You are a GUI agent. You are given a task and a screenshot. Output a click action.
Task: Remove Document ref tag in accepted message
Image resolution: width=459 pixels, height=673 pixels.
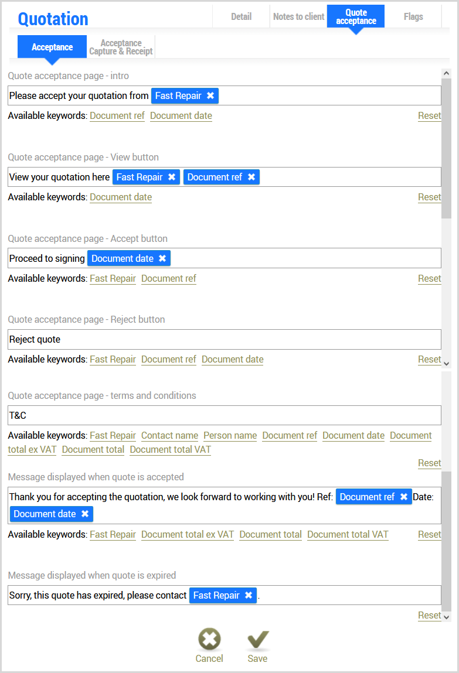(404, 497)
